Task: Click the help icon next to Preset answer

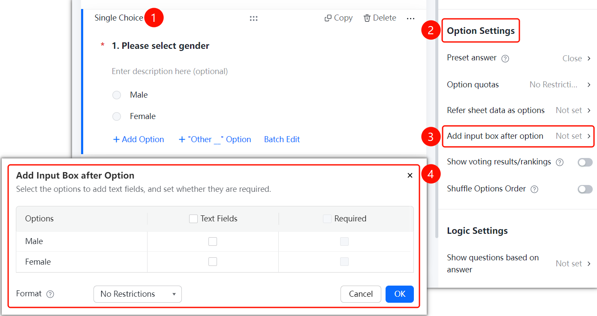Action: (x=505, y=59)
